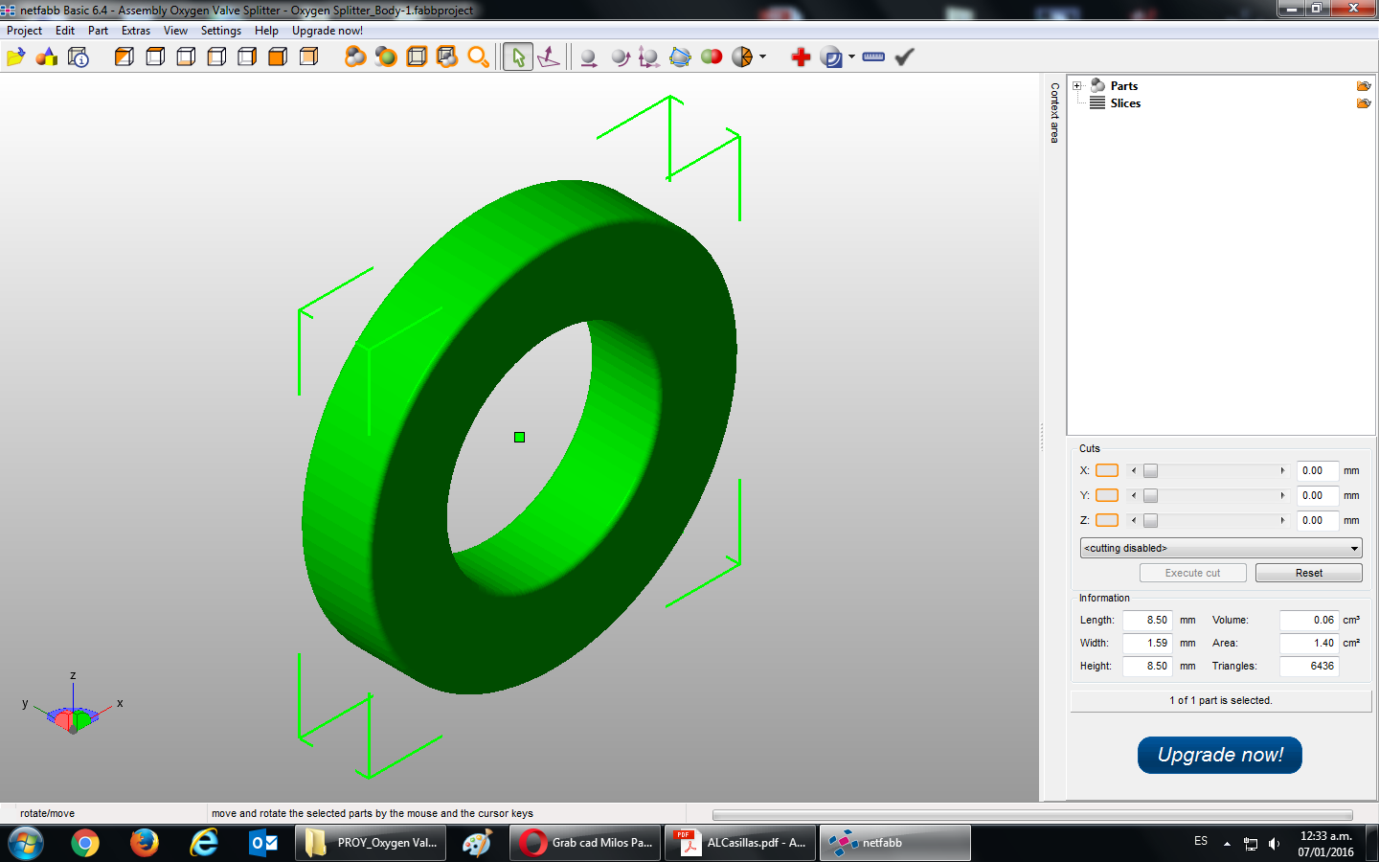
Task: Open the red cross repair tool
Action: [x=802, y=57]
